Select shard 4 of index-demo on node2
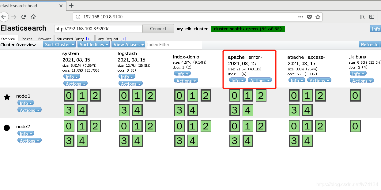Screen dimensions: 381x190 (x=192, y=140)
